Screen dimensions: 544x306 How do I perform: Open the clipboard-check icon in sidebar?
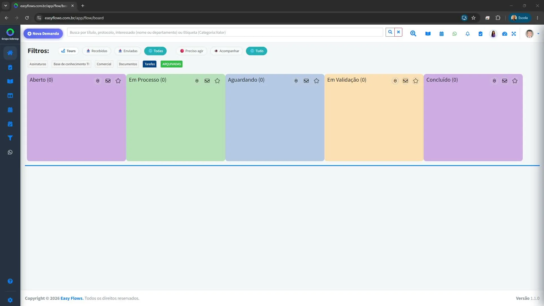point(10,67)
